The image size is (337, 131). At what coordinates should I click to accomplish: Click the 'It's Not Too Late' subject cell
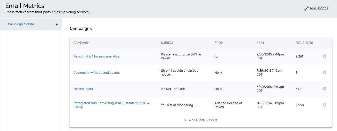tap(173, 89)
